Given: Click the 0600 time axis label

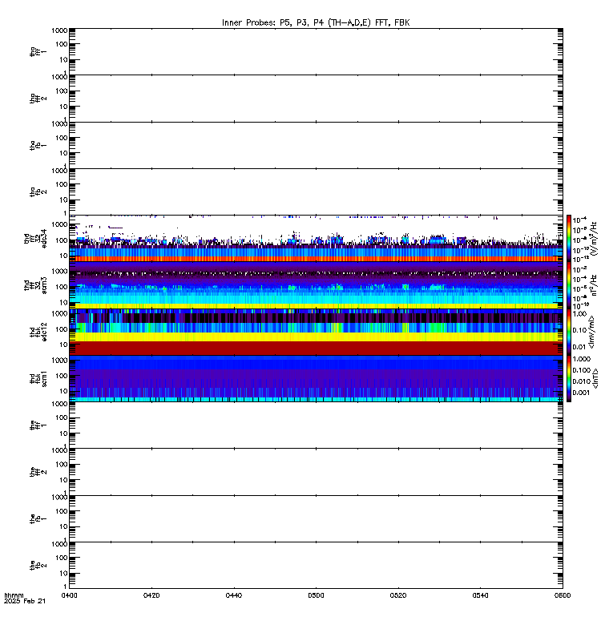Looking at the screenshot, I should (563, 595).
